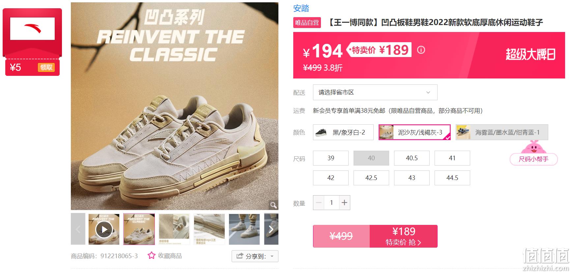Increase quantity with plus button
This screenshot has height=274, width=572.
point(344,202)
